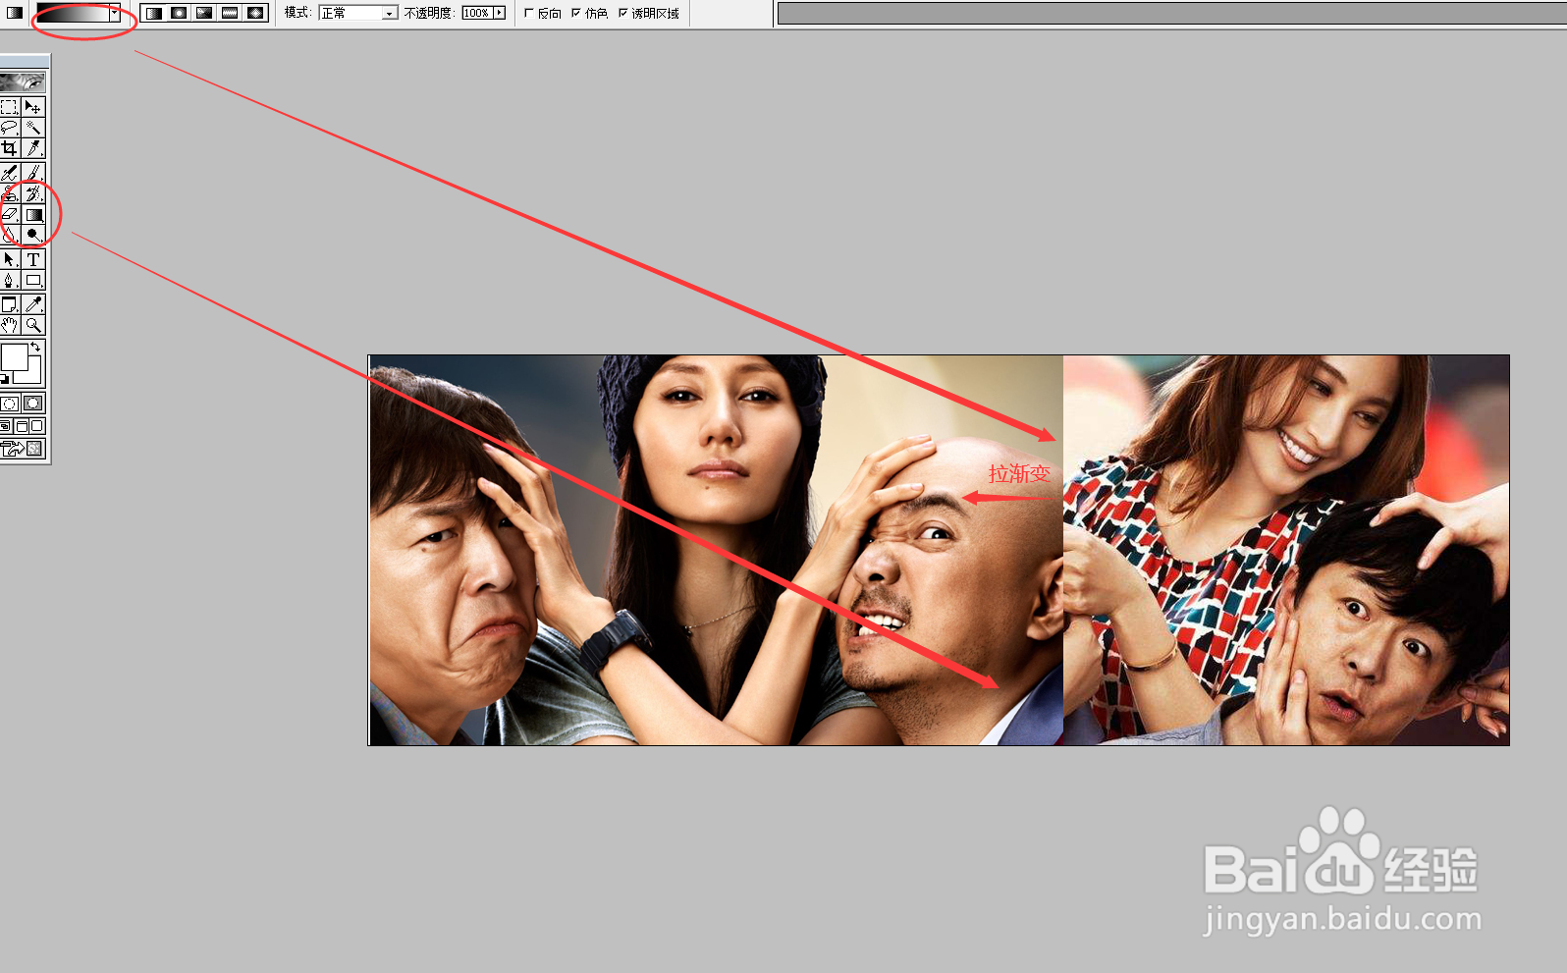Image resolution: width=1567 pixels, height=973 pixels.
Task: Select the Gradient tool in toolbox
Action: pyautogui.click(x=33, y=214)
